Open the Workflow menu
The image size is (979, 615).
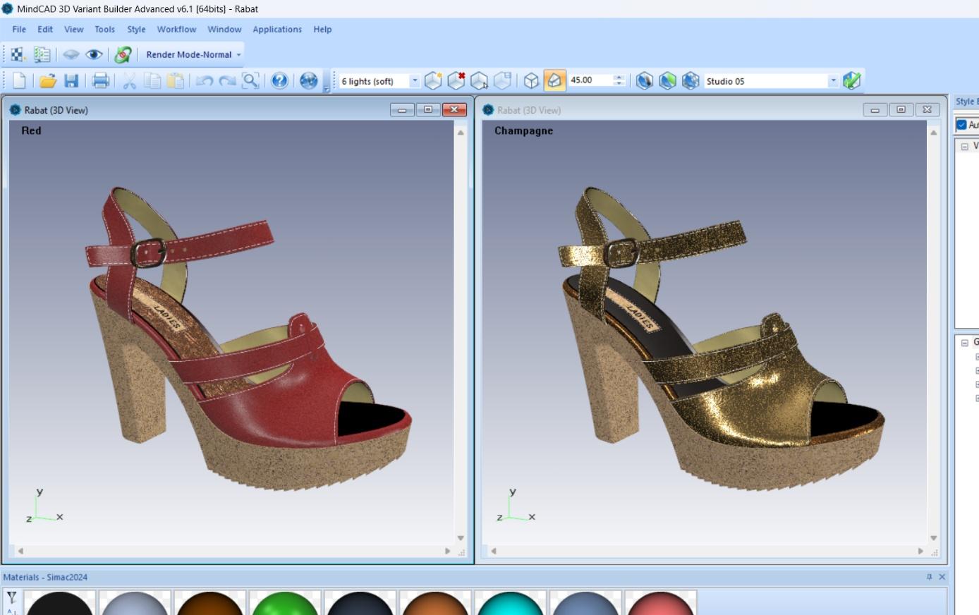[176, 29]
